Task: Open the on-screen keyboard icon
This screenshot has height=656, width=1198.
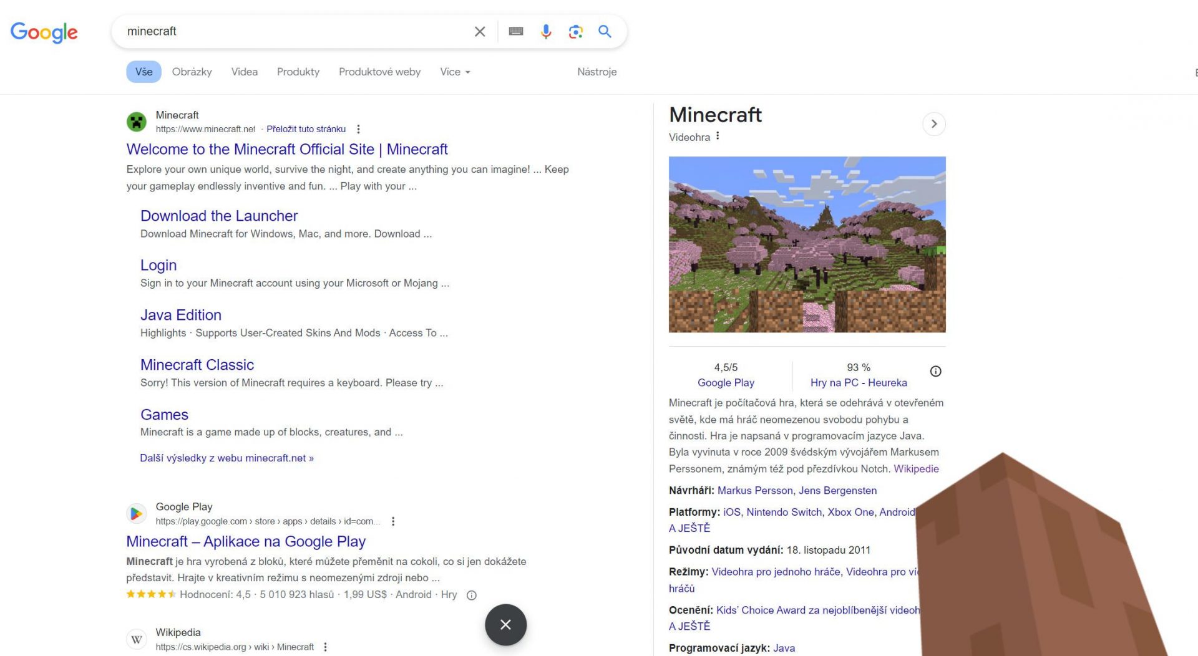Action: click(516, 31)
